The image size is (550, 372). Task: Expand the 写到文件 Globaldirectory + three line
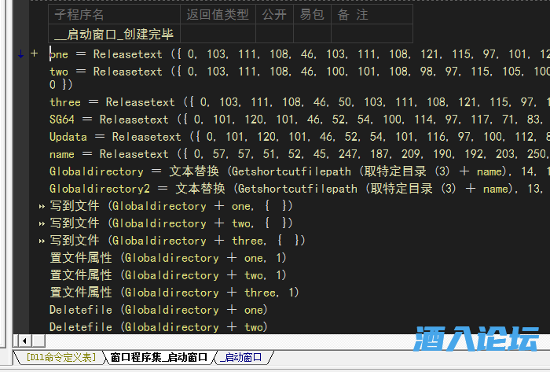click(42, 241)
